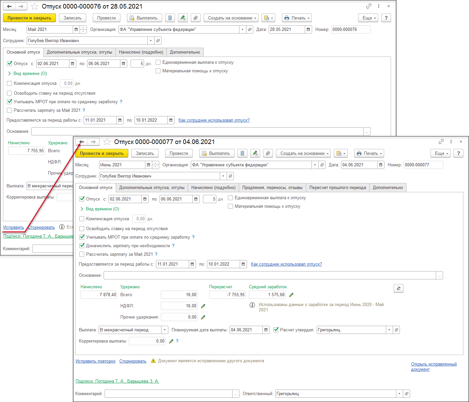Viewport: 469px width, 402px height.
Task: Click forward arrow in document 0000-000077 window
Action: (93, 142)
